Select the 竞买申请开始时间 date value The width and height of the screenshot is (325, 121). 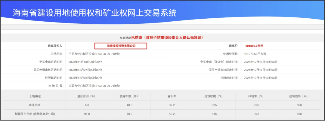coord(85,62)
